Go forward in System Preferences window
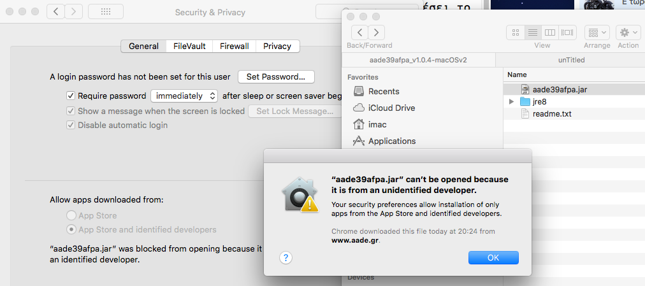This screenshot has height=286, width=645. [74, 11]
